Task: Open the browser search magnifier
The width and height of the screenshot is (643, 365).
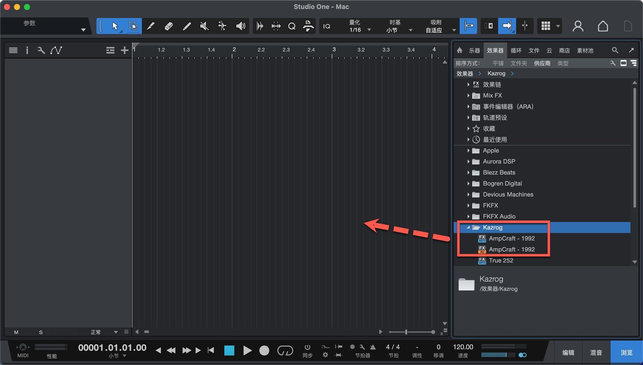Action: (x=615, y=50)
